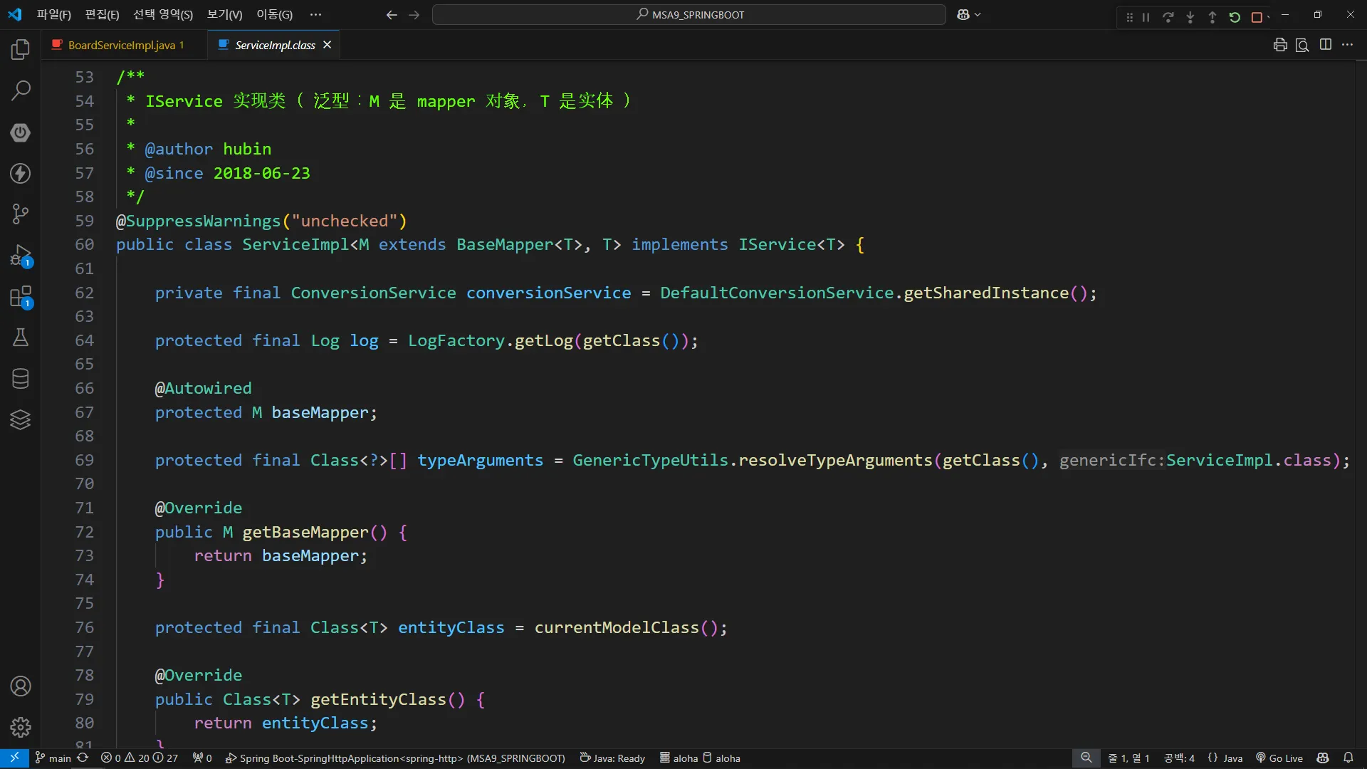1367x769 pixels.
Task: Open Run and Debug view
Action: [21, 255]
